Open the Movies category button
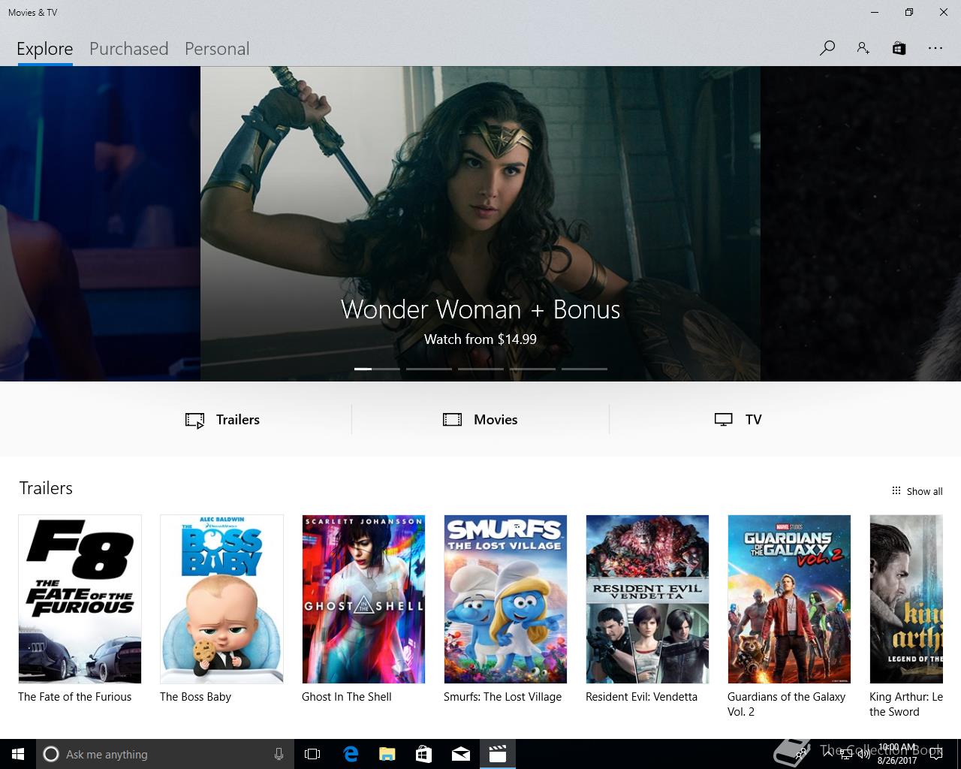The image size is (961, 769). coord(480,420)
